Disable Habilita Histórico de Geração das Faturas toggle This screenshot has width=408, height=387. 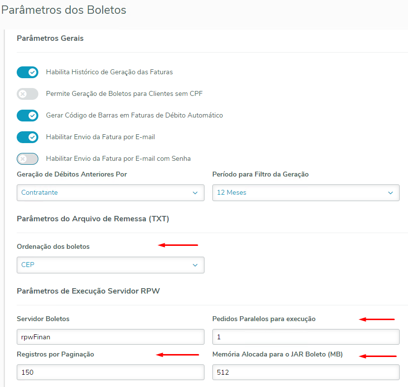pyautogui.click(x=28, y=72)
